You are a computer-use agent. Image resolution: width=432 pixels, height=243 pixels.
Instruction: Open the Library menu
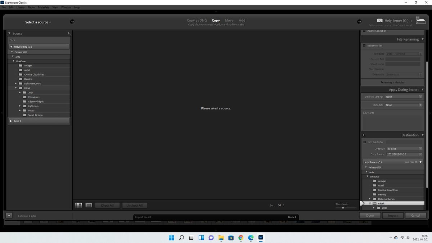21,7
